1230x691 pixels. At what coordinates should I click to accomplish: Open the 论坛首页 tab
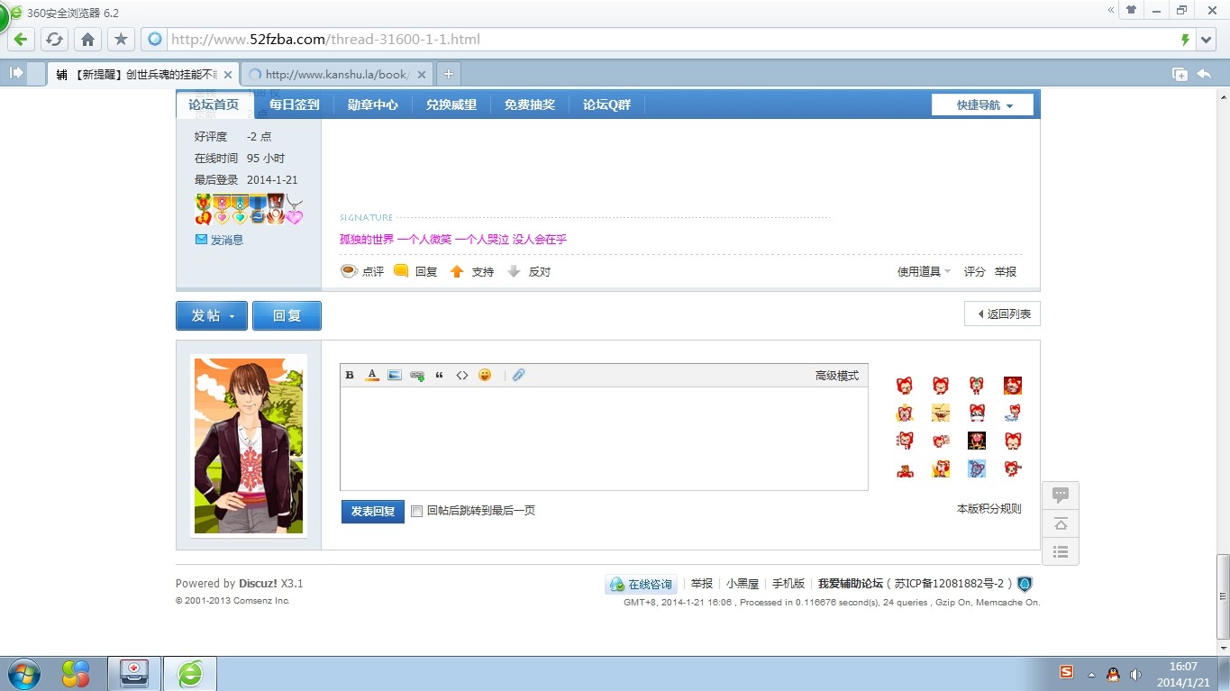pos(214,105)
